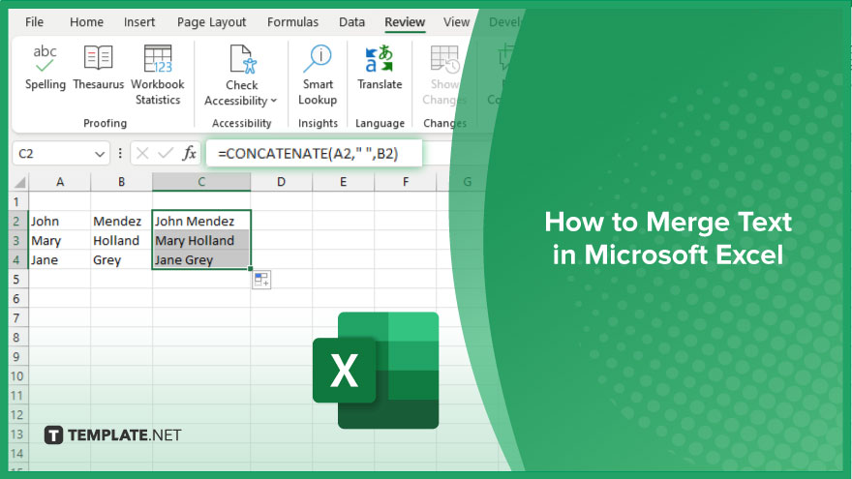The image size is (852, 479).
Task: Open the Auto Fill Options icon
Action: [261, 280]
